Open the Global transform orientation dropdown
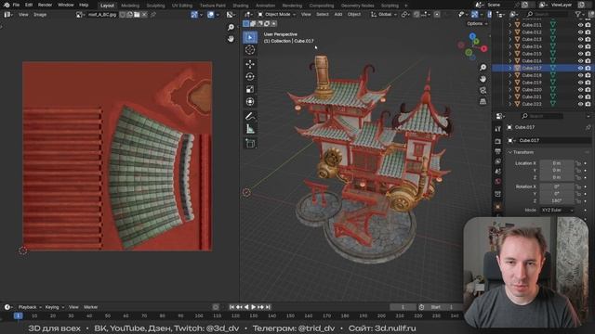This screenshot has width=595, height=334. (384, 15)
